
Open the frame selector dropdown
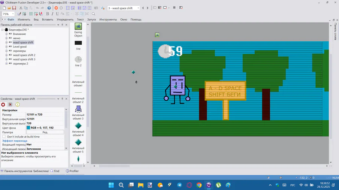click(x=138, y=8)
